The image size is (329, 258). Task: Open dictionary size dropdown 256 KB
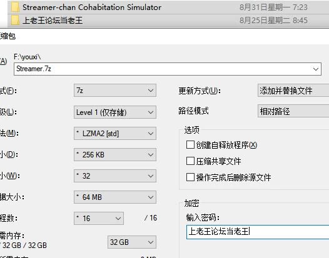[115, 155]
